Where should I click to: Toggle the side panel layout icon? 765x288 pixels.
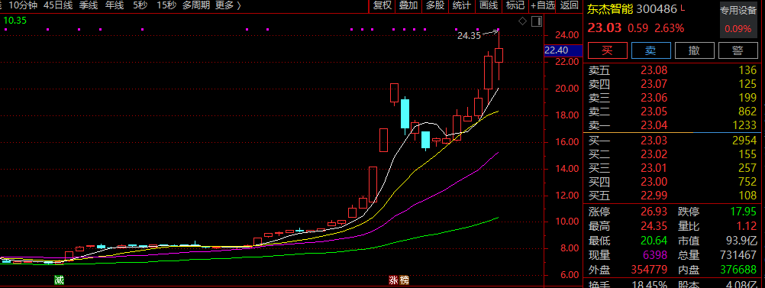537,21
